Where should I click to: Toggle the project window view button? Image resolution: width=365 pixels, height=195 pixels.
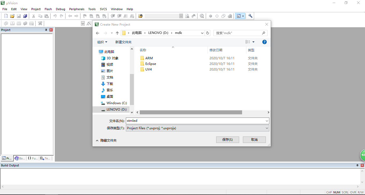coord(239,16)
